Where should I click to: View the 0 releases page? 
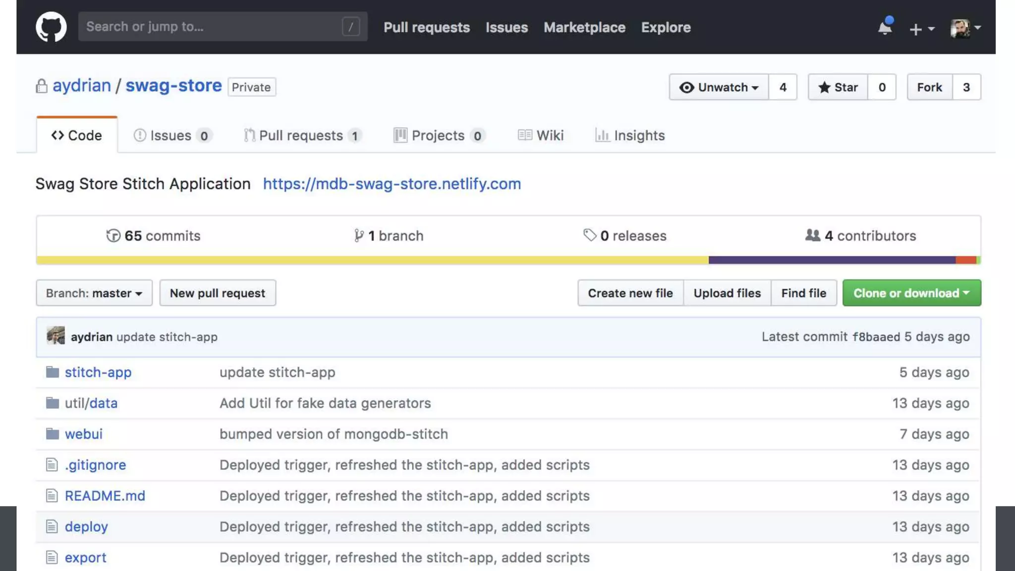pyautogui.click(x=624, y=236)
